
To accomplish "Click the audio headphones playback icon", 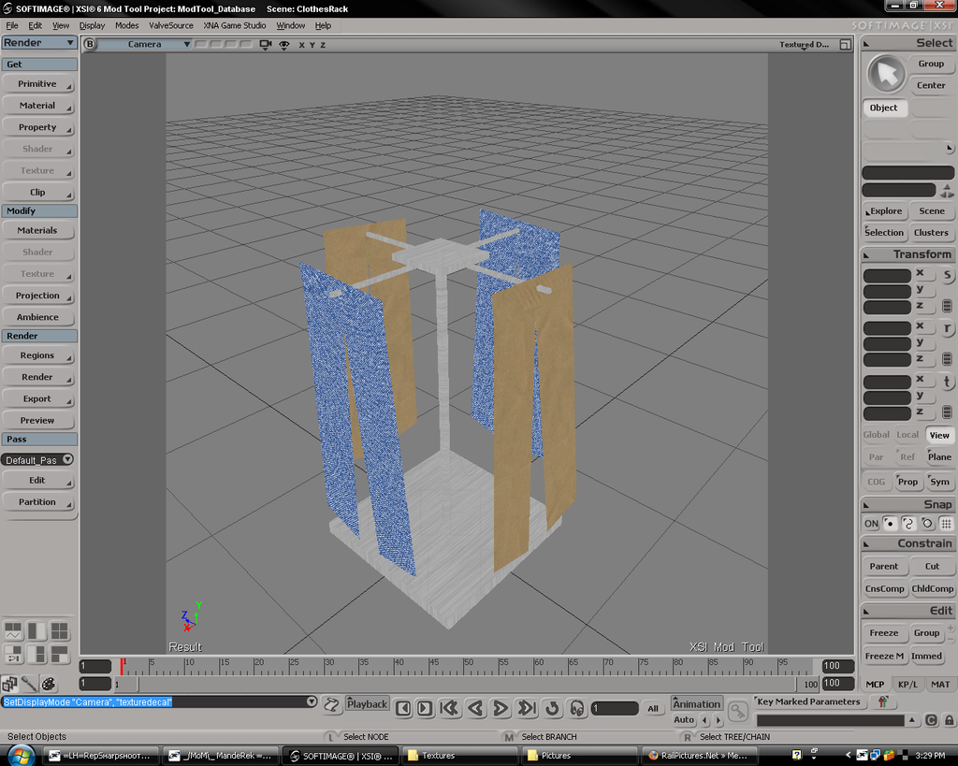I will coord(576,709).
